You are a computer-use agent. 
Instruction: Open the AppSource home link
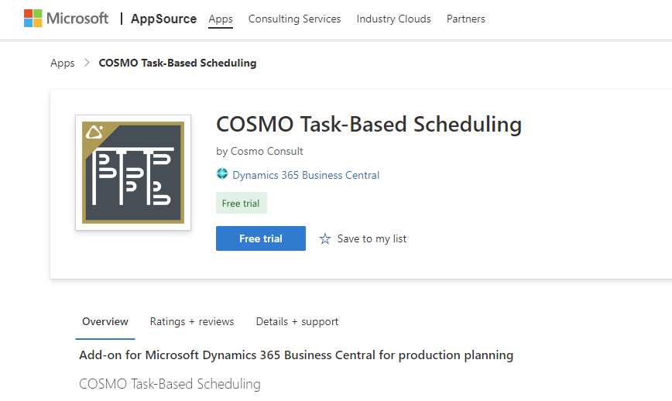tap(163, 19)
